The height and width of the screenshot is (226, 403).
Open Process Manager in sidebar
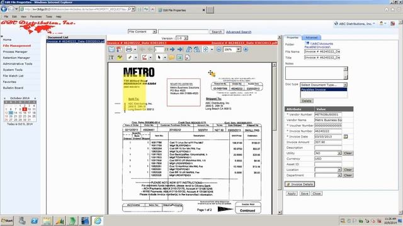tap(15, 51)
